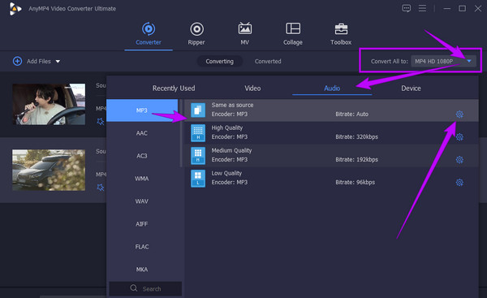This screenshot has width=487, height=298.
Task: Open settings gear for Low Quality preset
Action: point(459,183)
